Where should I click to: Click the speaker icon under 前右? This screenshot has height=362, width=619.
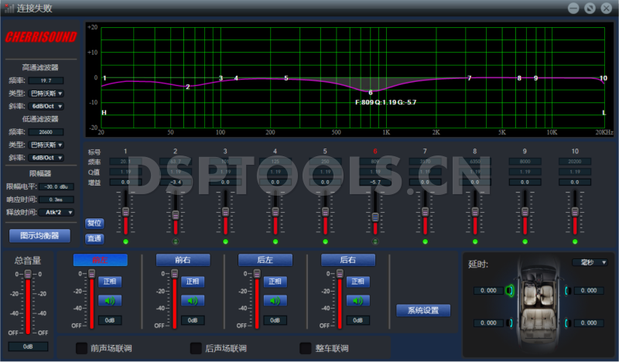193,300
